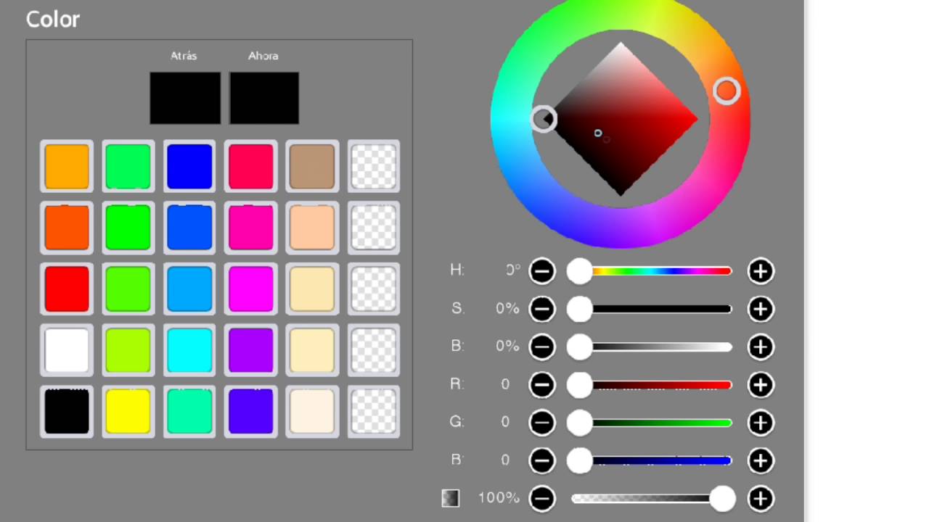Pick the black swatch in the palette grid
This screenshot has width=929, height=522.
[x=67, y=411]
